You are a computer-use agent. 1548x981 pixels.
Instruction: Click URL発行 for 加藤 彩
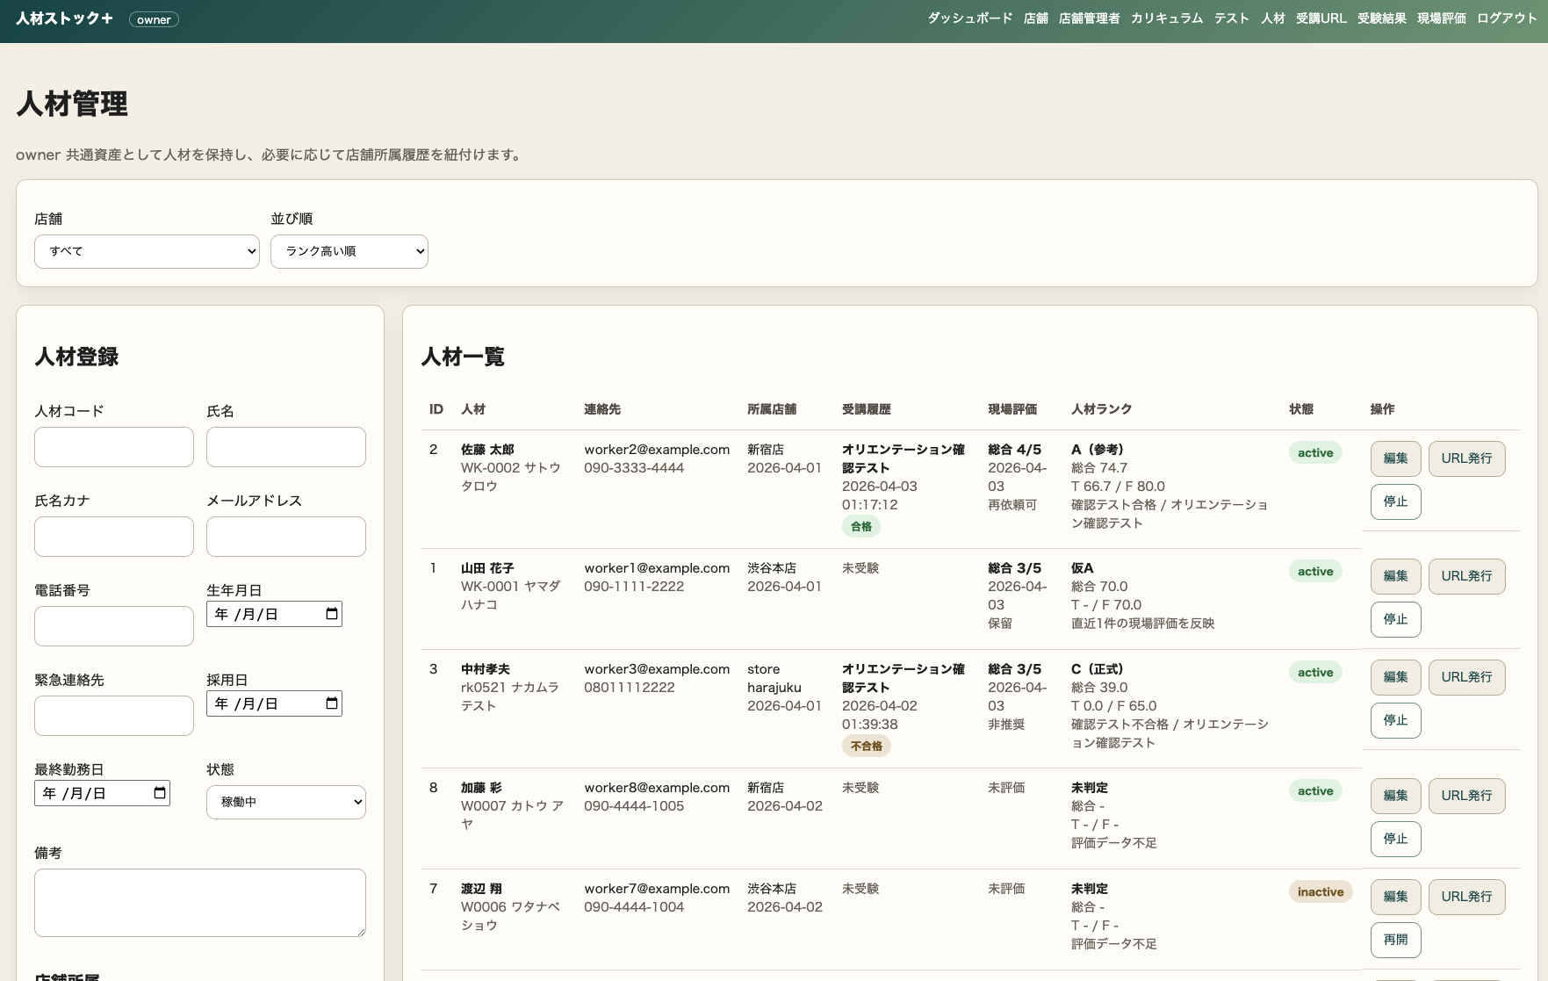tap(1466, 796)
